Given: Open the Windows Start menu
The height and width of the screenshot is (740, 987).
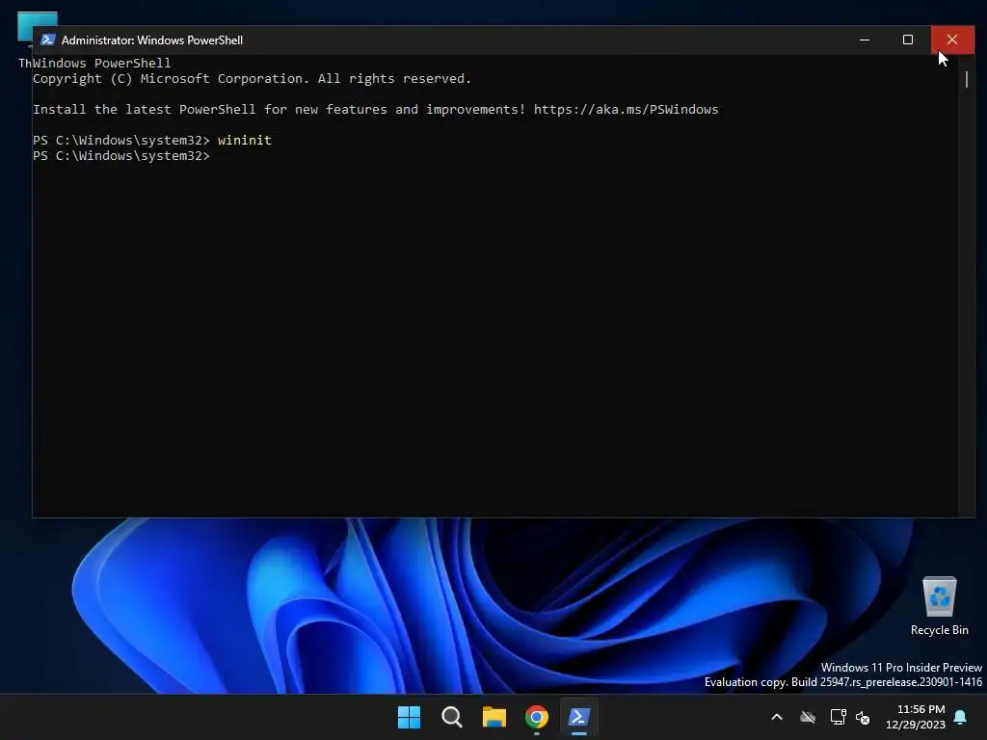Looking at the screenshot, I should coord(409,717).
